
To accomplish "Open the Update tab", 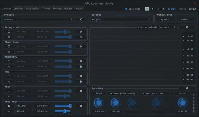I will coord(68,9).
